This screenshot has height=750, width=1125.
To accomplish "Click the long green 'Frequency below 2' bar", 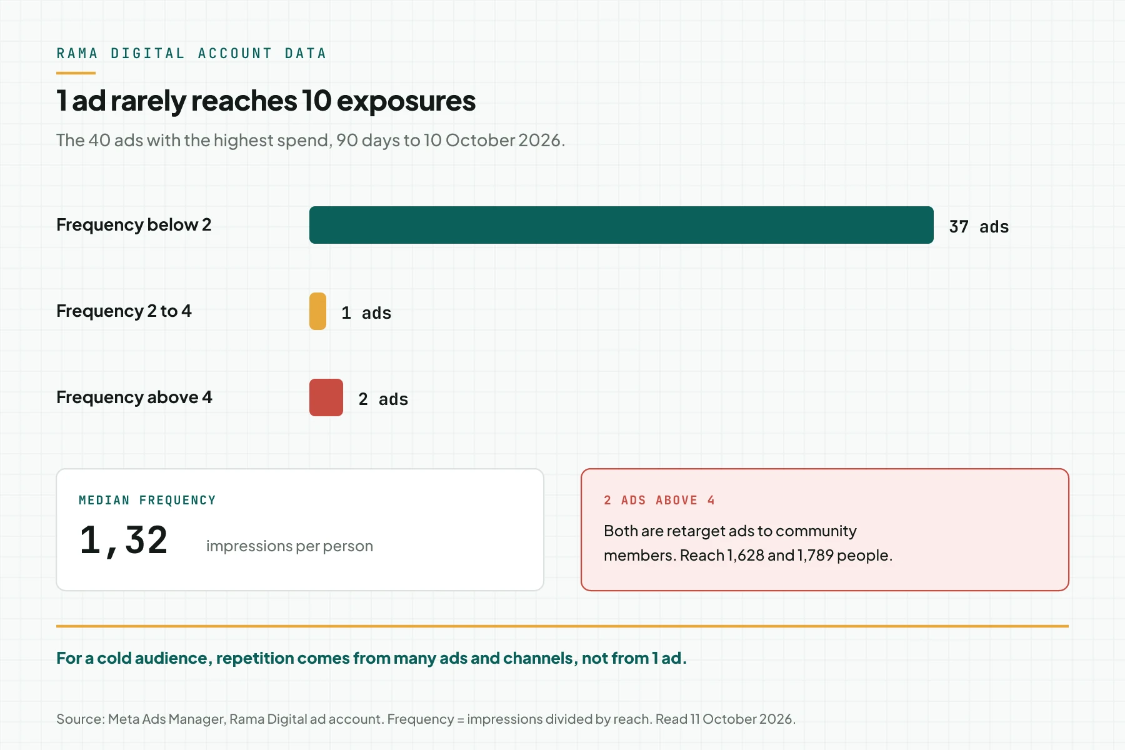I will tap(621, 225).
